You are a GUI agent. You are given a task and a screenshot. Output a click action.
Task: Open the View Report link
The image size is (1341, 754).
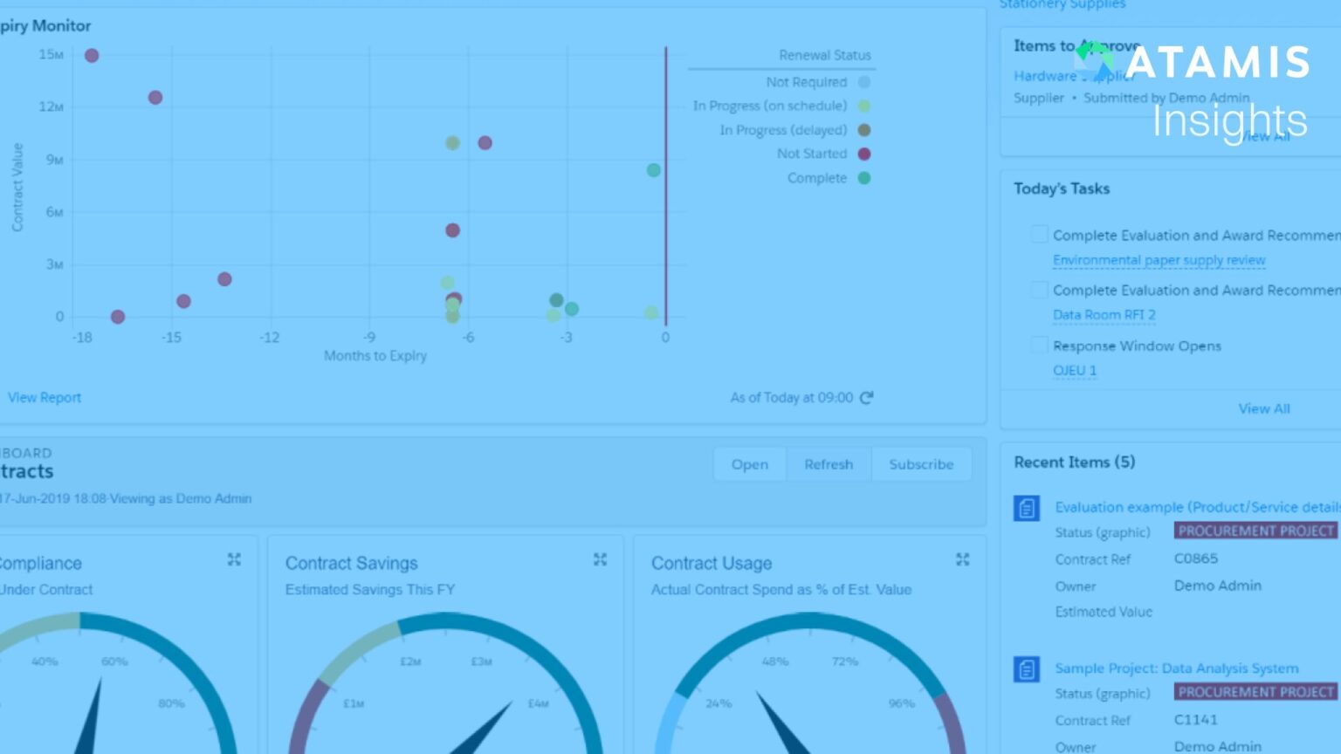click(45, 398)
